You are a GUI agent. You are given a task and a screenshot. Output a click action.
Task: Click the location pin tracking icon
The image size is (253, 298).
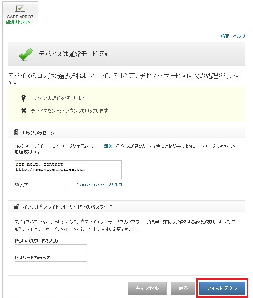point(24,98)
